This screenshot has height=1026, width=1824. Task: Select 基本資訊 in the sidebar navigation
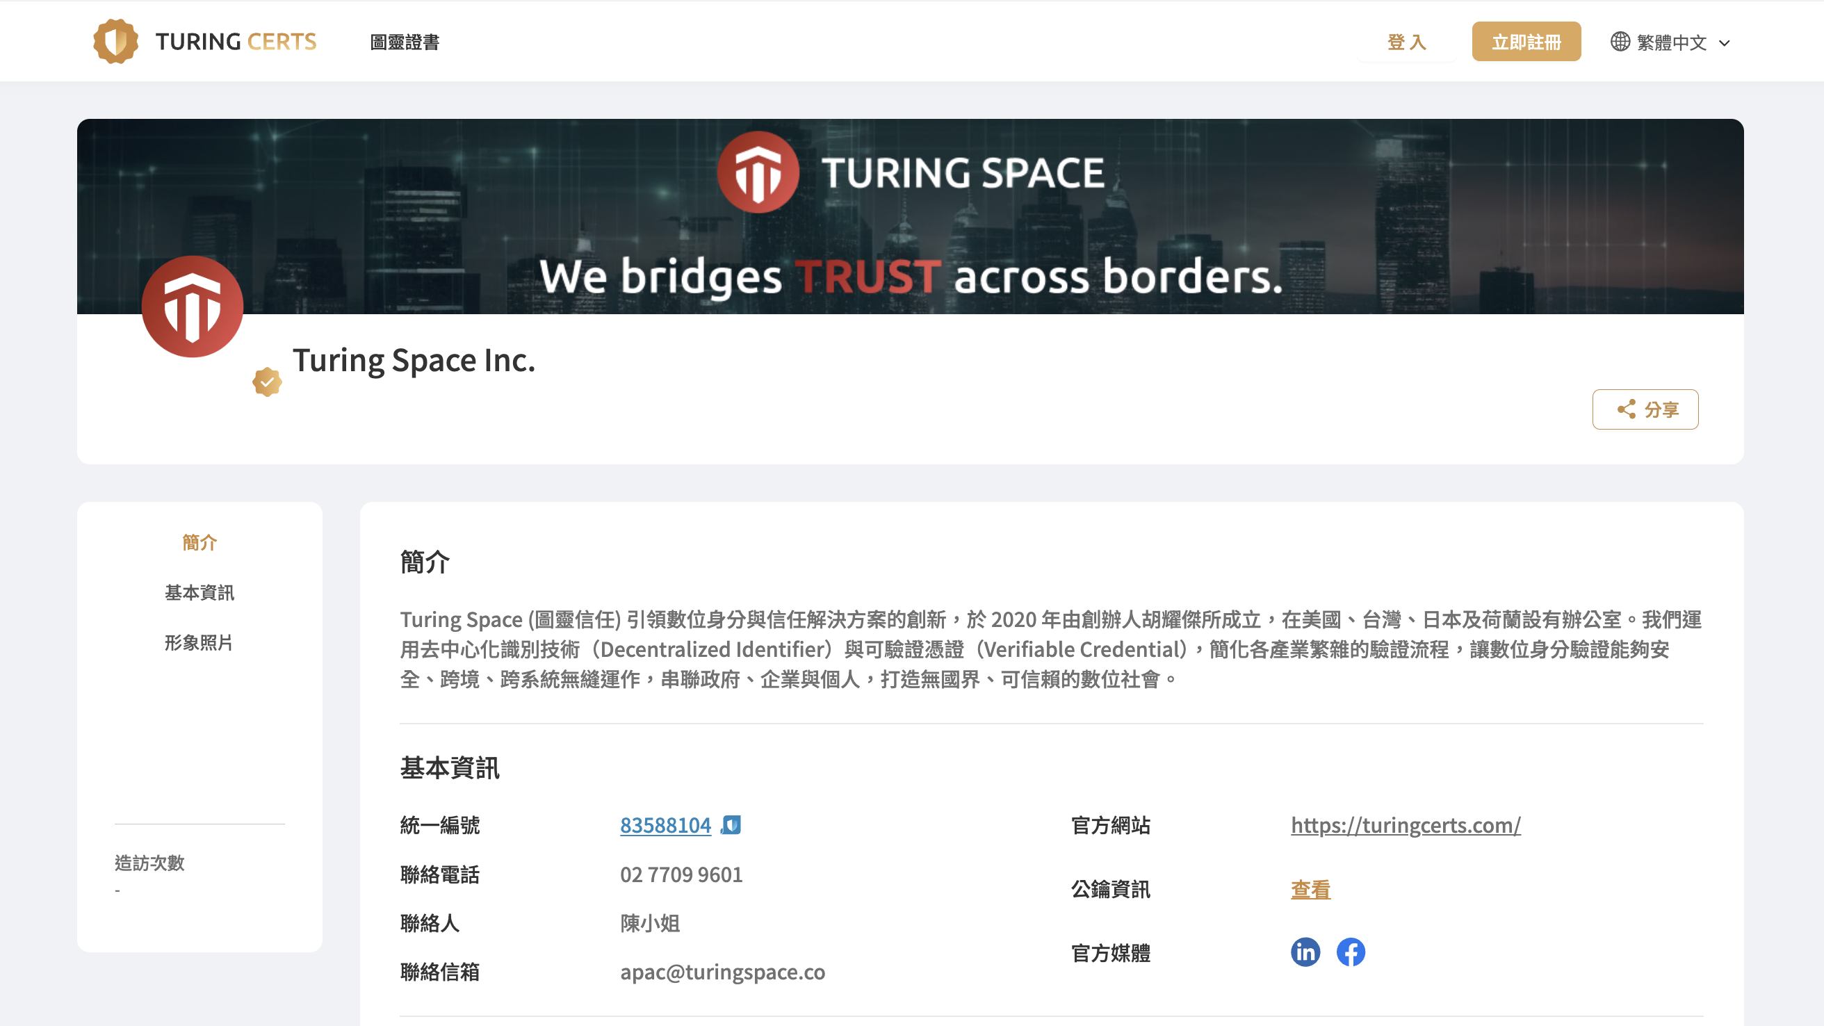pos(199,593)
